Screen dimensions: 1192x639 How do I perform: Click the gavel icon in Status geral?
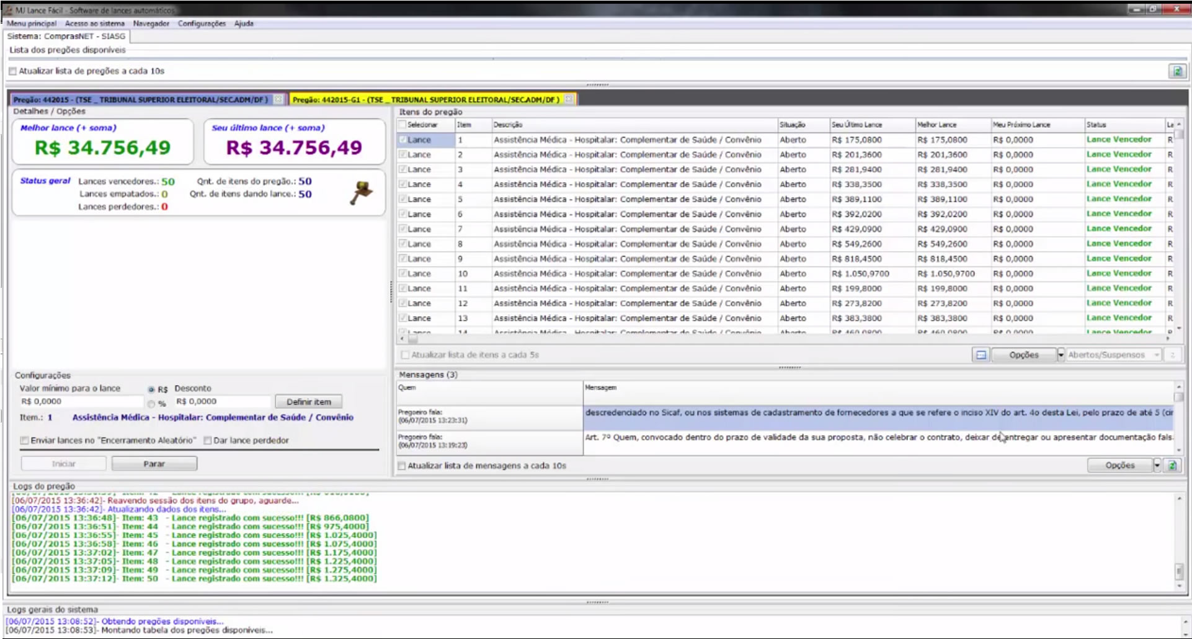click(x=361, y=193)
